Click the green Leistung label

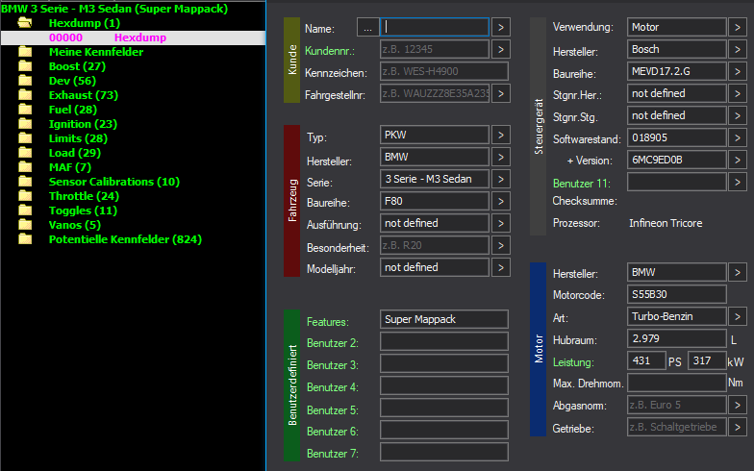(x=573, y=362)
